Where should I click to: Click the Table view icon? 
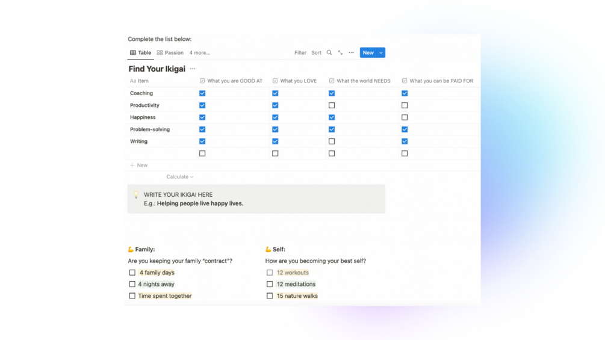coord(132,52)
